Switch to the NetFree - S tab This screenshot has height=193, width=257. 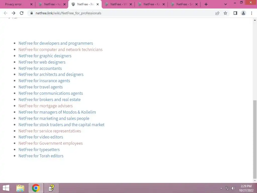[182, 4]
